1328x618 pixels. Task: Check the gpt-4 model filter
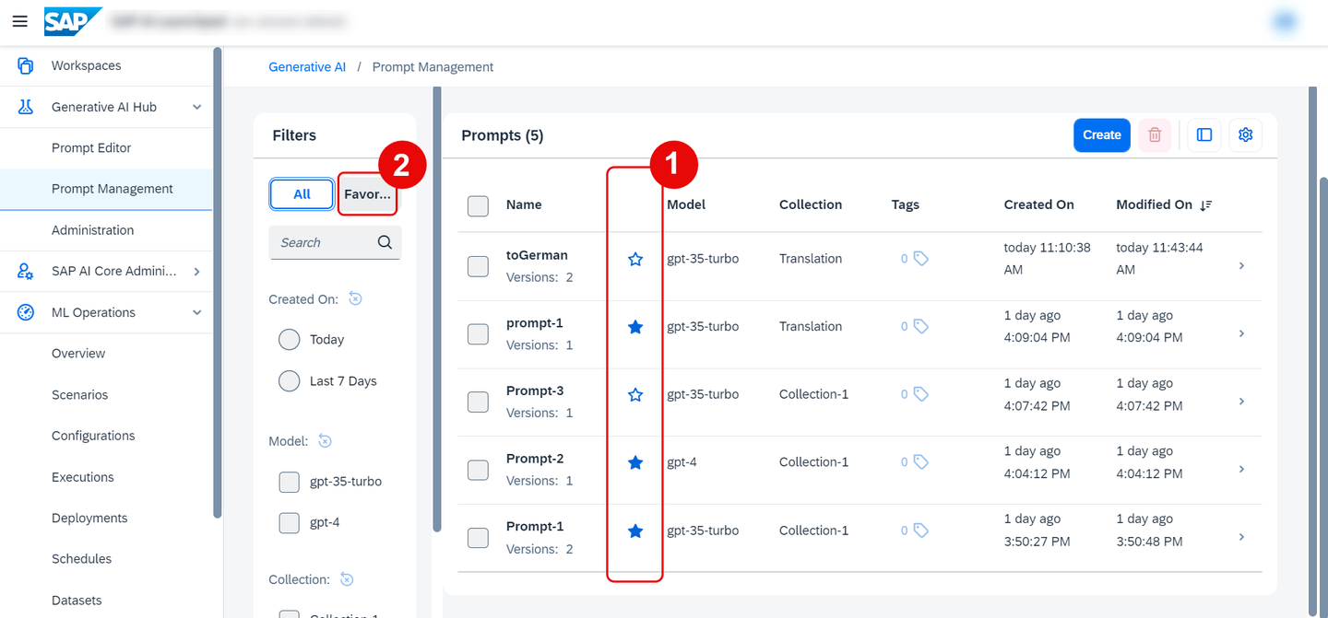(x=290, y=523)
